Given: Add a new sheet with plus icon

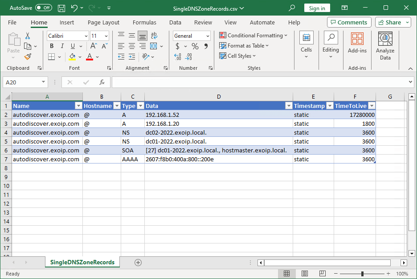Looking at the screenshot, I should tap(138, 263).
